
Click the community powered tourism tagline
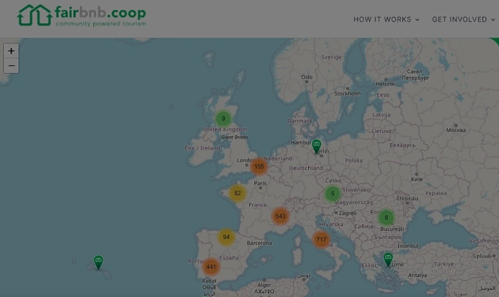click(101, 24)
